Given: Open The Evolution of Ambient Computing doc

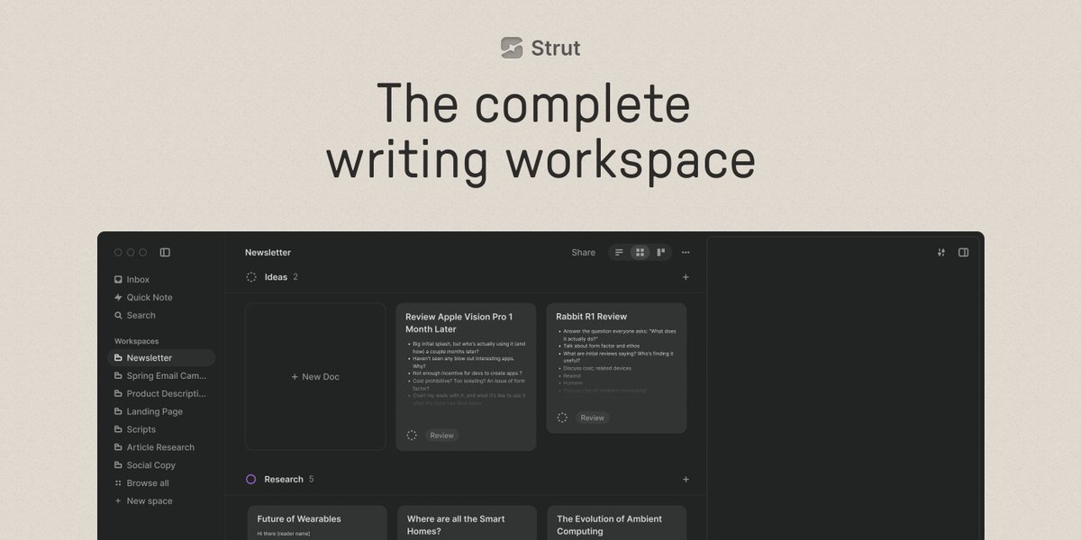Looking at the screenshot, I should (x=616, y=522).
